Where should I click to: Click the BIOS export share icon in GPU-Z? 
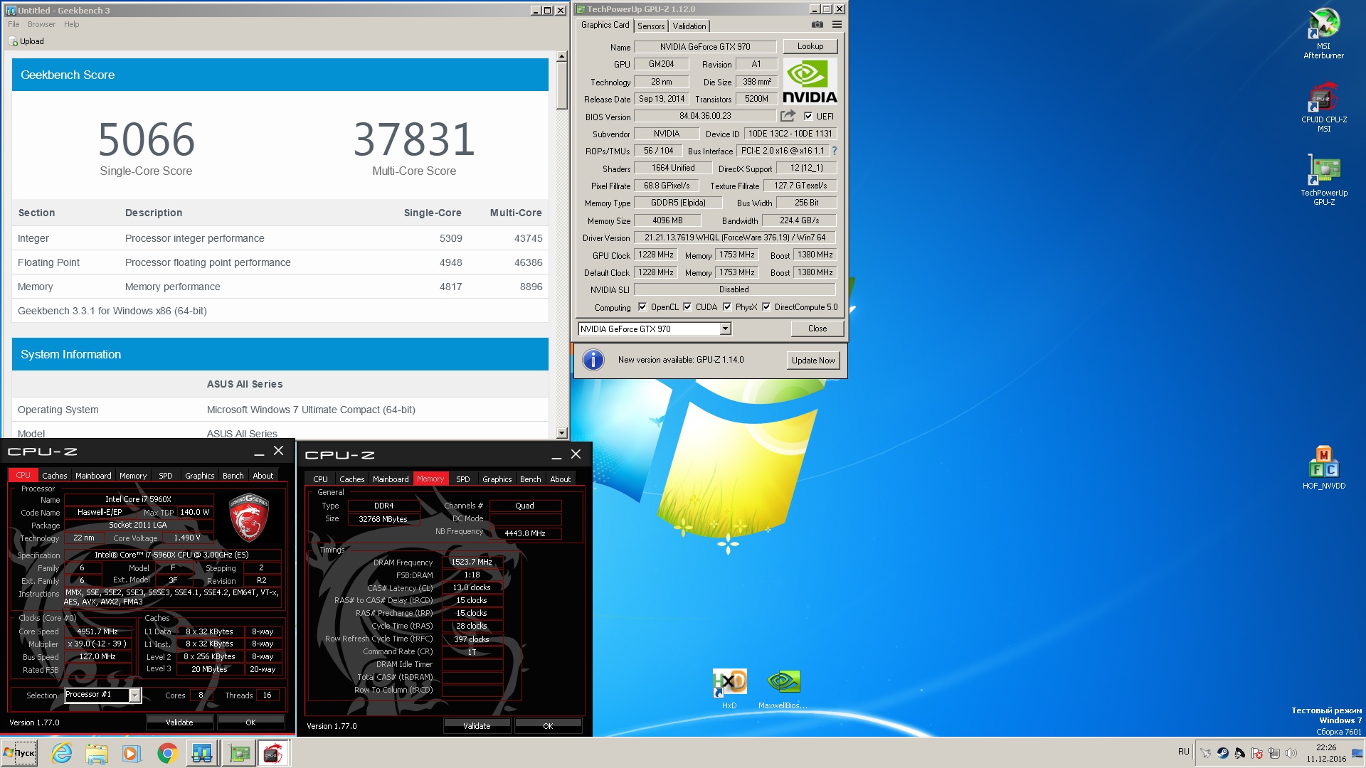tap(788, 116)
